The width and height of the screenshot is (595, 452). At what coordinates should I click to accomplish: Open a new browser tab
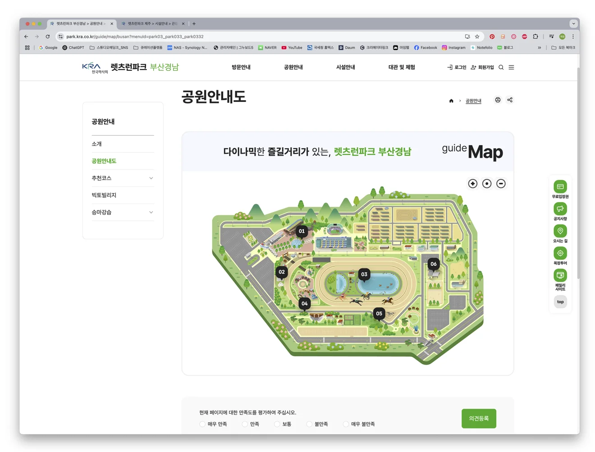(194, 23)
